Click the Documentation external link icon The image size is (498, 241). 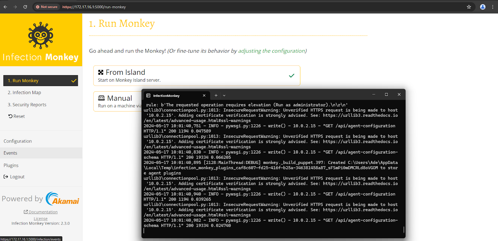click(x=26, y=212)
